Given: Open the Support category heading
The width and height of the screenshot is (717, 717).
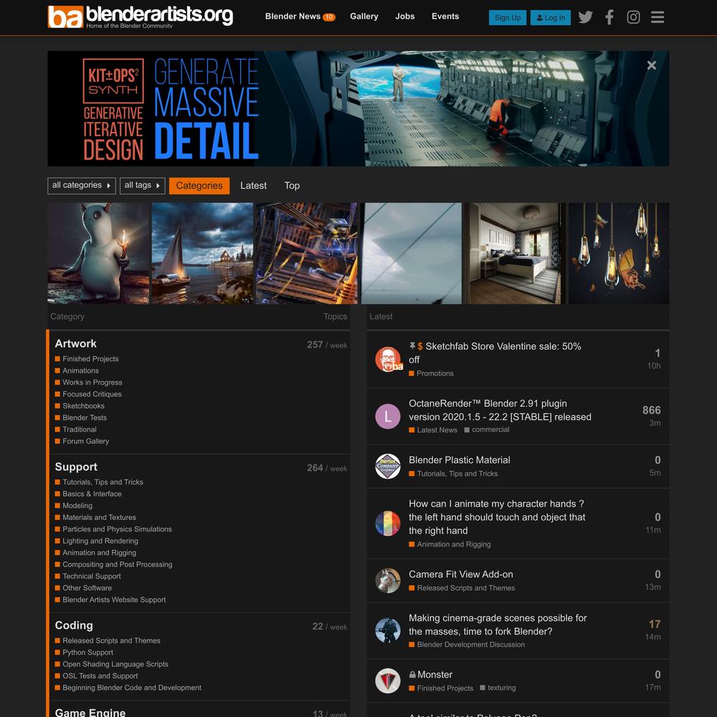Looking at the screenshot, I should coord(76,467).
